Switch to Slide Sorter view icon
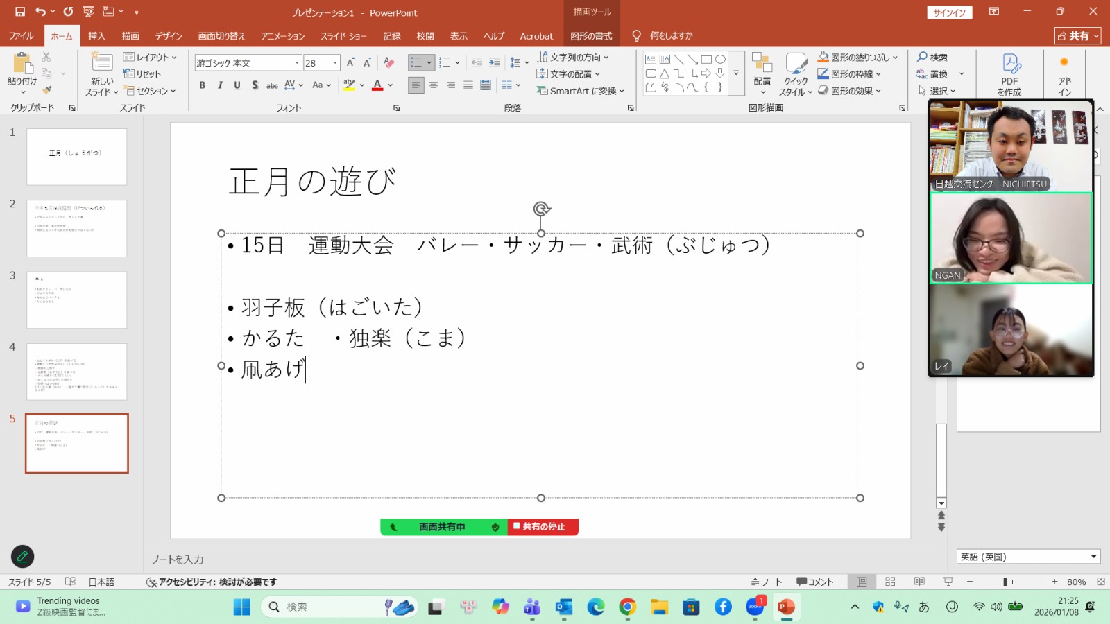The width and height of the screenshot is (1110, 624). coord(890,582)
